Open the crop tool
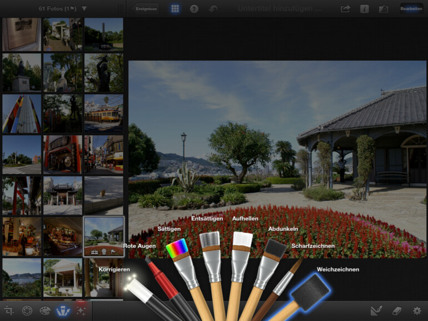Viewport: 428px width, 321px height. coord(9,311)
